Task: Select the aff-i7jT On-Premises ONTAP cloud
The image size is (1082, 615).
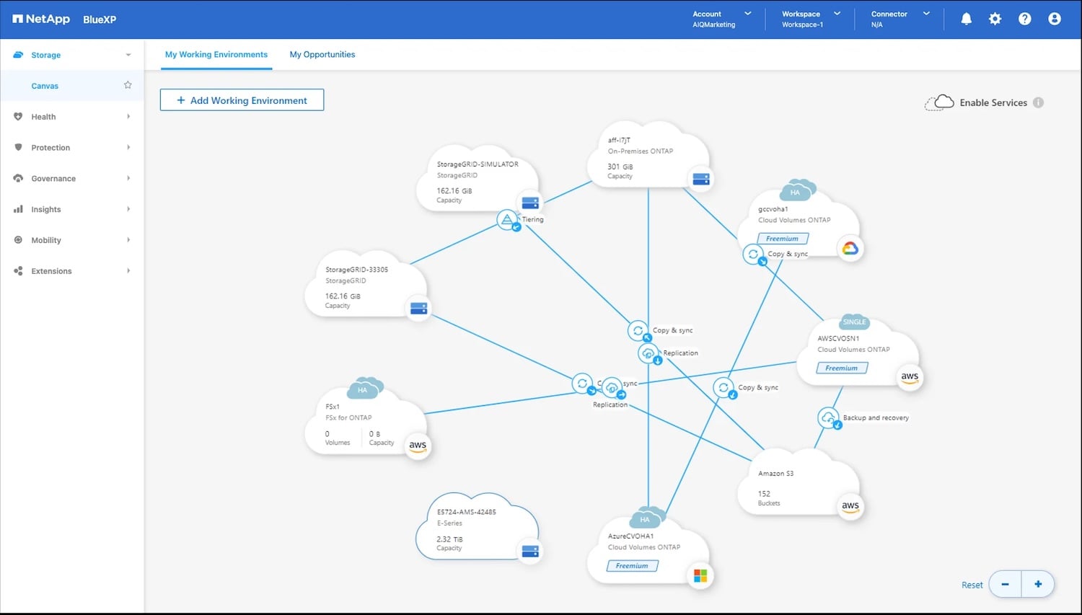Action: [648, 156]
